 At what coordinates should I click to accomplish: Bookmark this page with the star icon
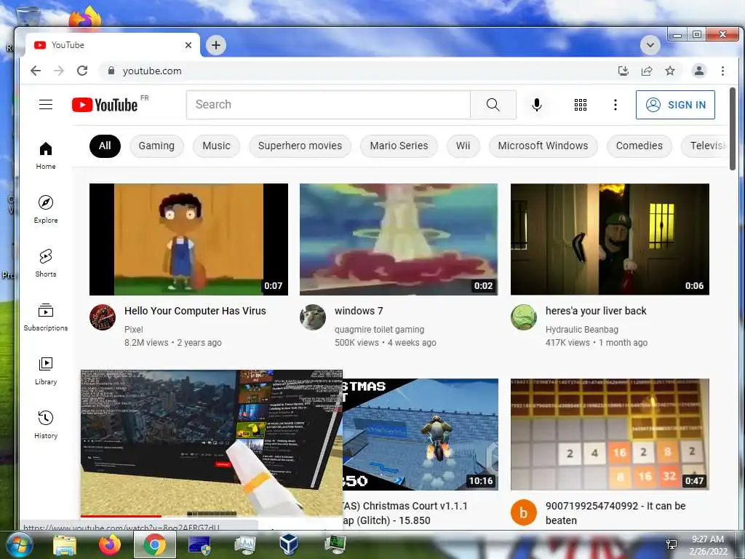click(670, 71)
